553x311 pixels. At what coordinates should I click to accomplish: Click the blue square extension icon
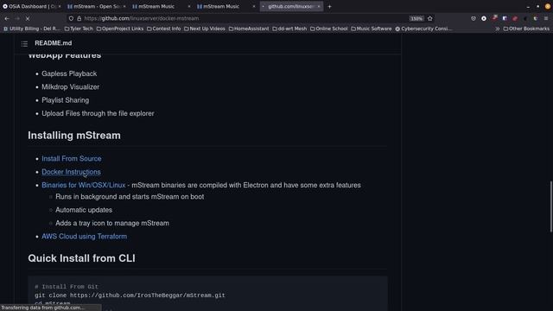pos(505,18)
